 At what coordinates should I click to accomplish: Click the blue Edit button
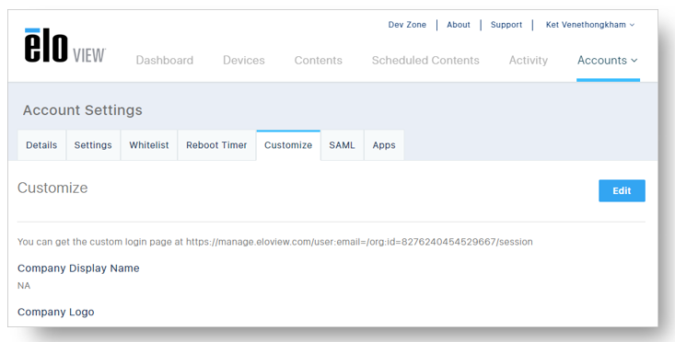(x=622, y=190)
